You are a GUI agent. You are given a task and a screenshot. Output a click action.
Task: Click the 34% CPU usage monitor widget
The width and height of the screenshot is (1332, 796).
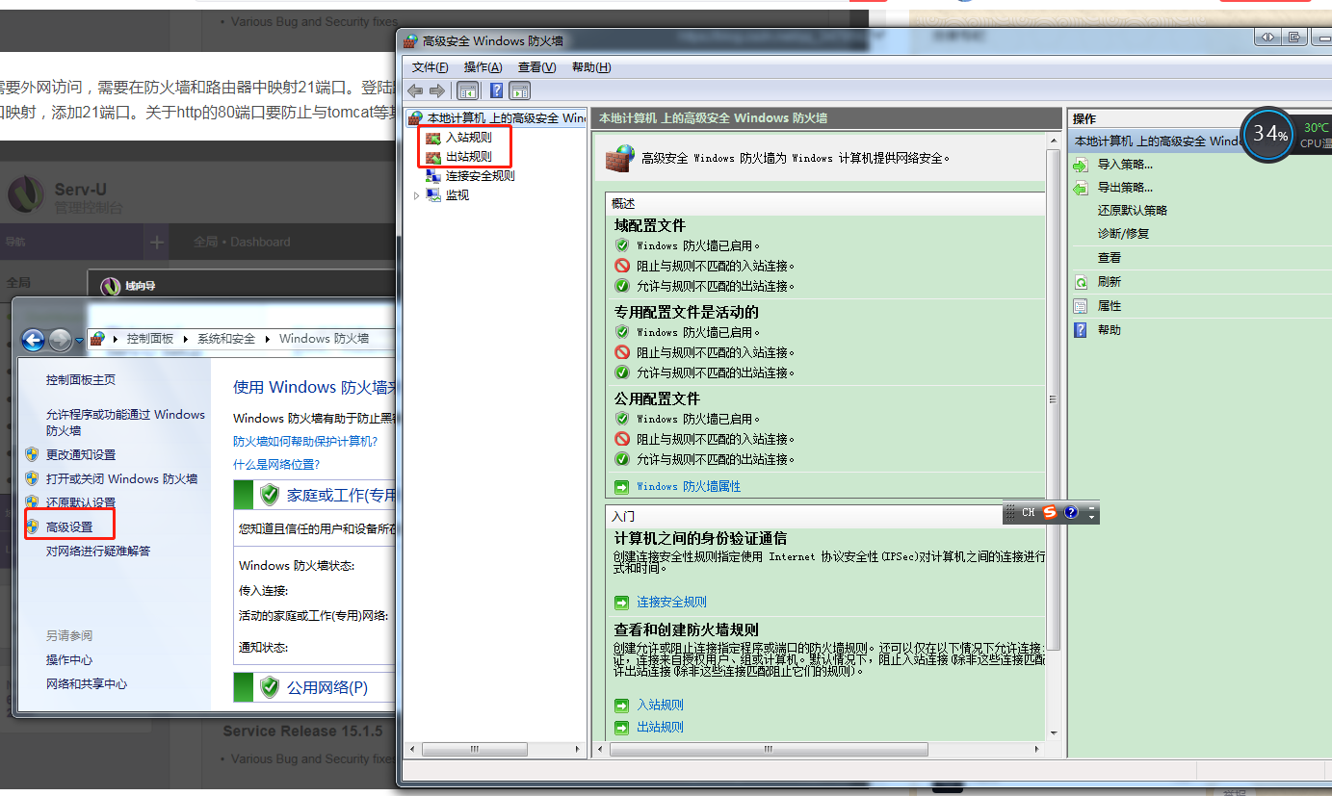pyautogui.click(x=1269, y=134)
